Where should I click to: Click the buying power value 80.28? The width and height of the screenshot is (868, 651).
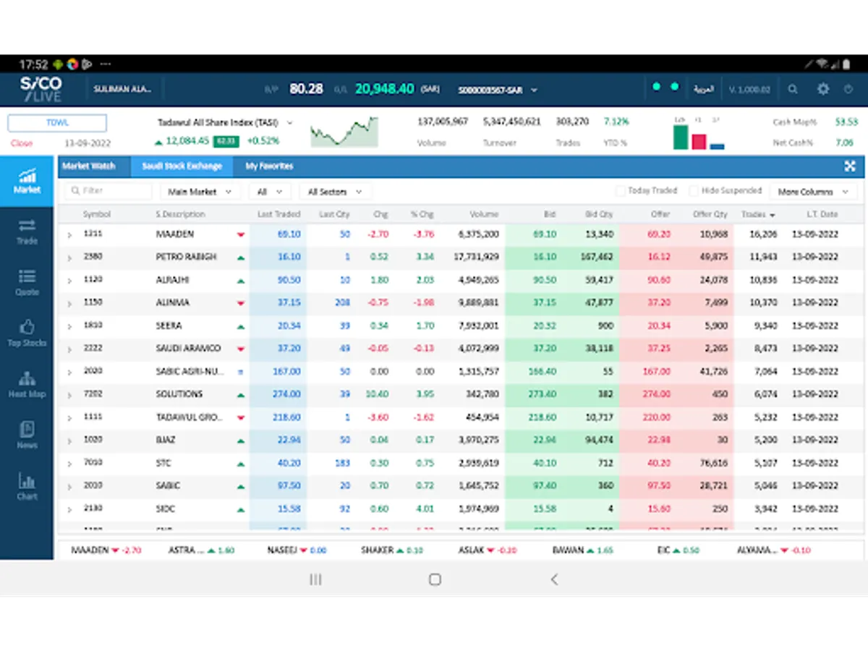(306, 89)
